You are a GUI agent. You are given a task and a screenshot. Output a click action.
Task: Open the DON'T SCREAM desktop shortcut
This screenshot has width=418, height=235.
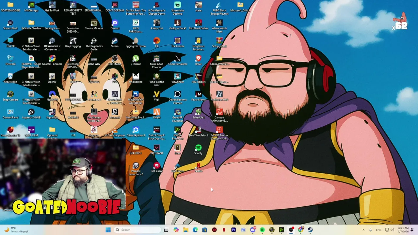115,7
